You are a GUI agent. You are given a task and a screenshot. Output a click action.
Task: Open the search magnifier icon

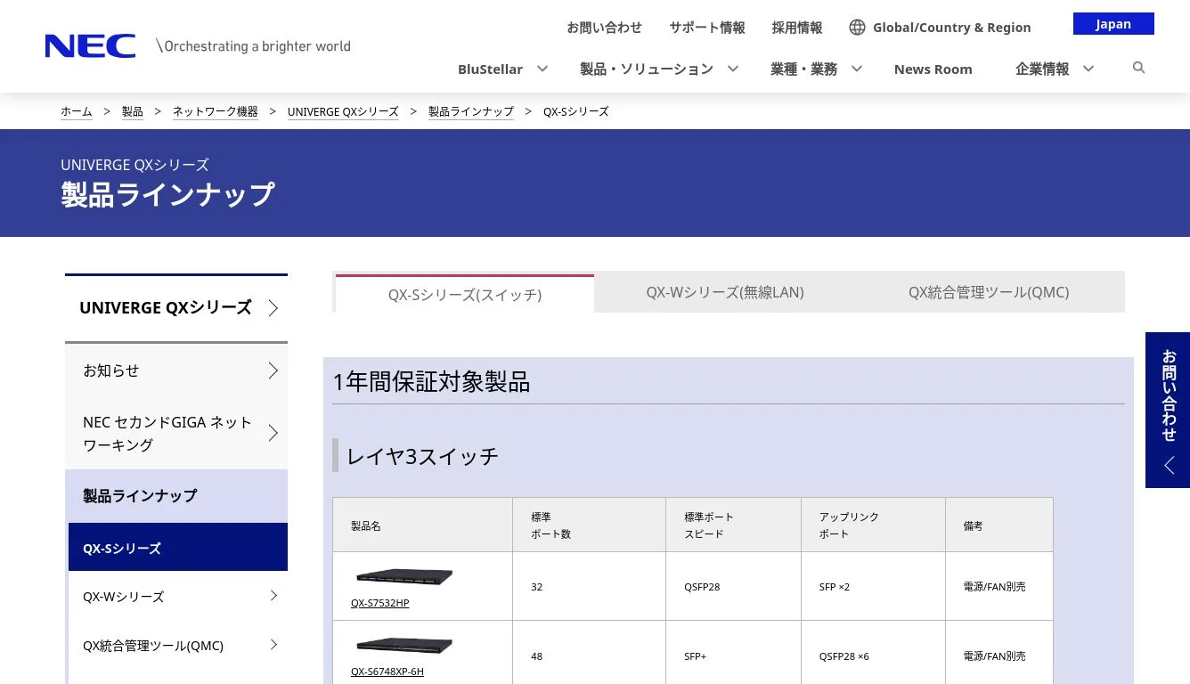[x=1138, y=68]
